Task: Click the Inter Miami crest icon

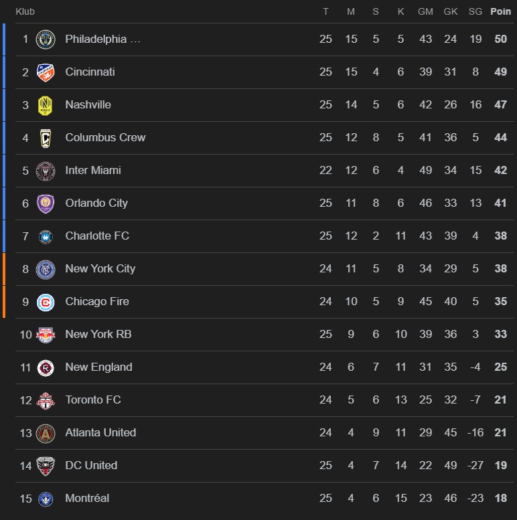Action: tap(46, 171)
